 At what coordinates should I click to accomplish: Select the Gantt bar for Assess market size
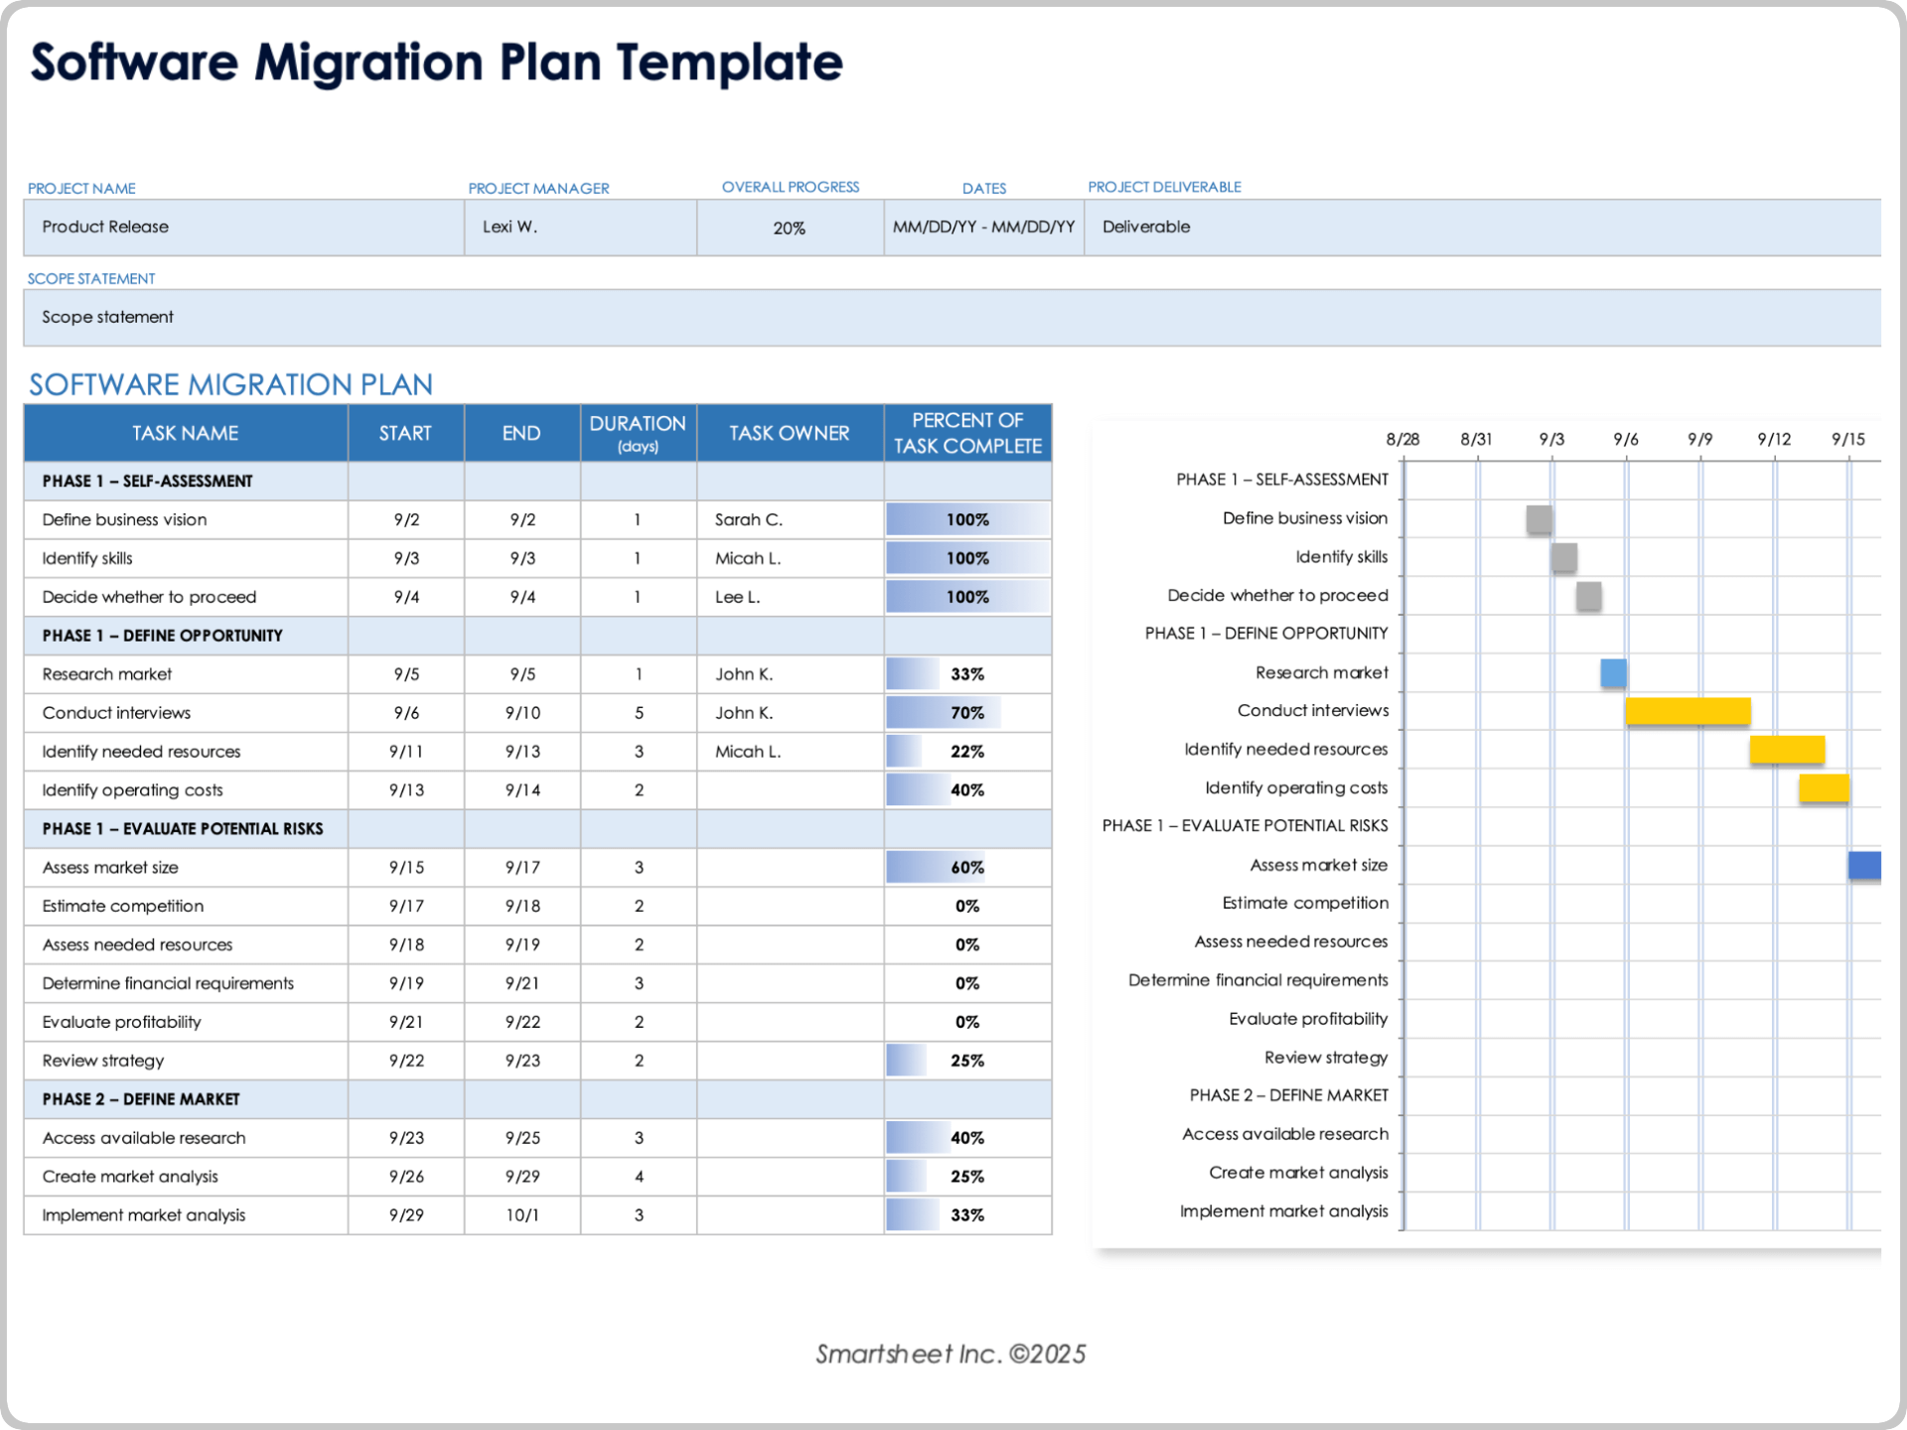(1865, 865)
